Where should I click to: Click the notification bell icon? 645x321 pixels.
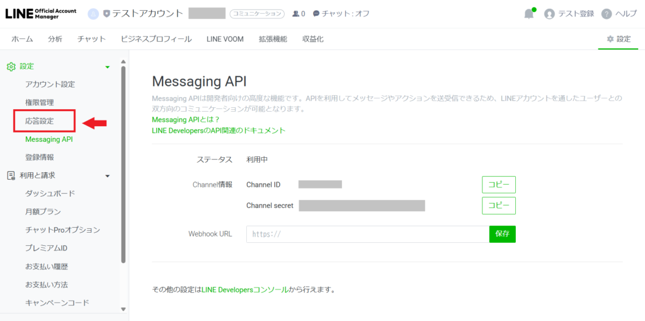pos(528,14)
